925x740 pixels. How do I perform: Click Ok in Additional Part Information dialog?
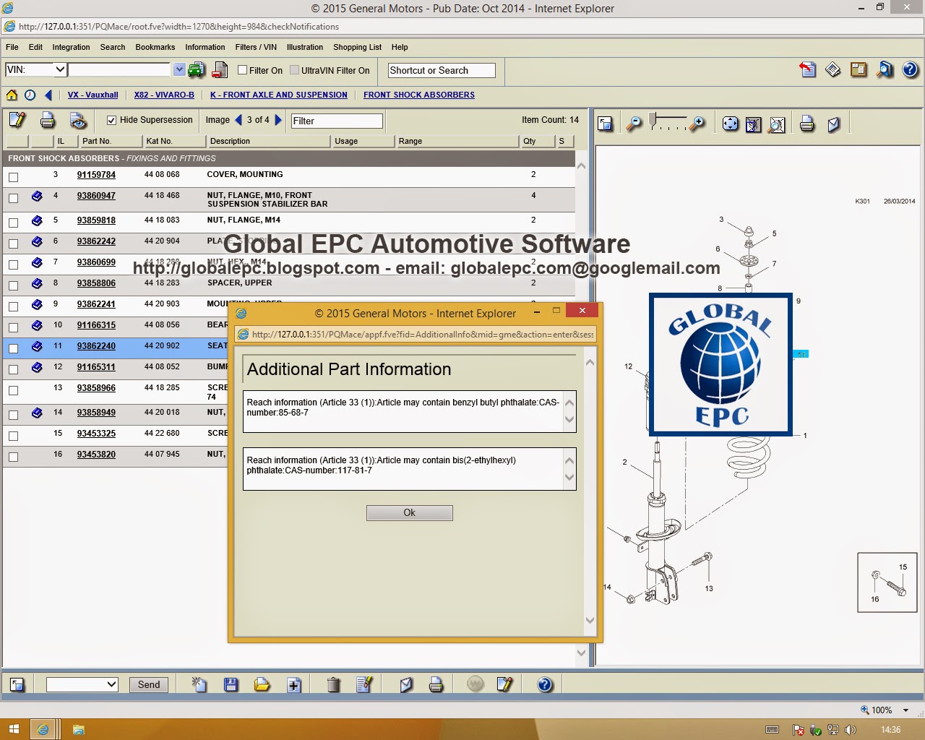point(410,512)
